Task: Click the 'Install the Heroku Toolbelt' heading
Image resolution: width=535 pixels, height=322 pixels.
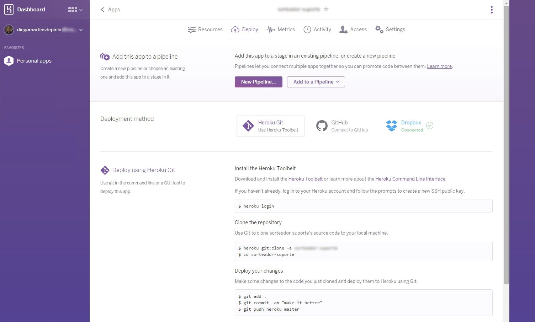Action: [x=265, y=168]
